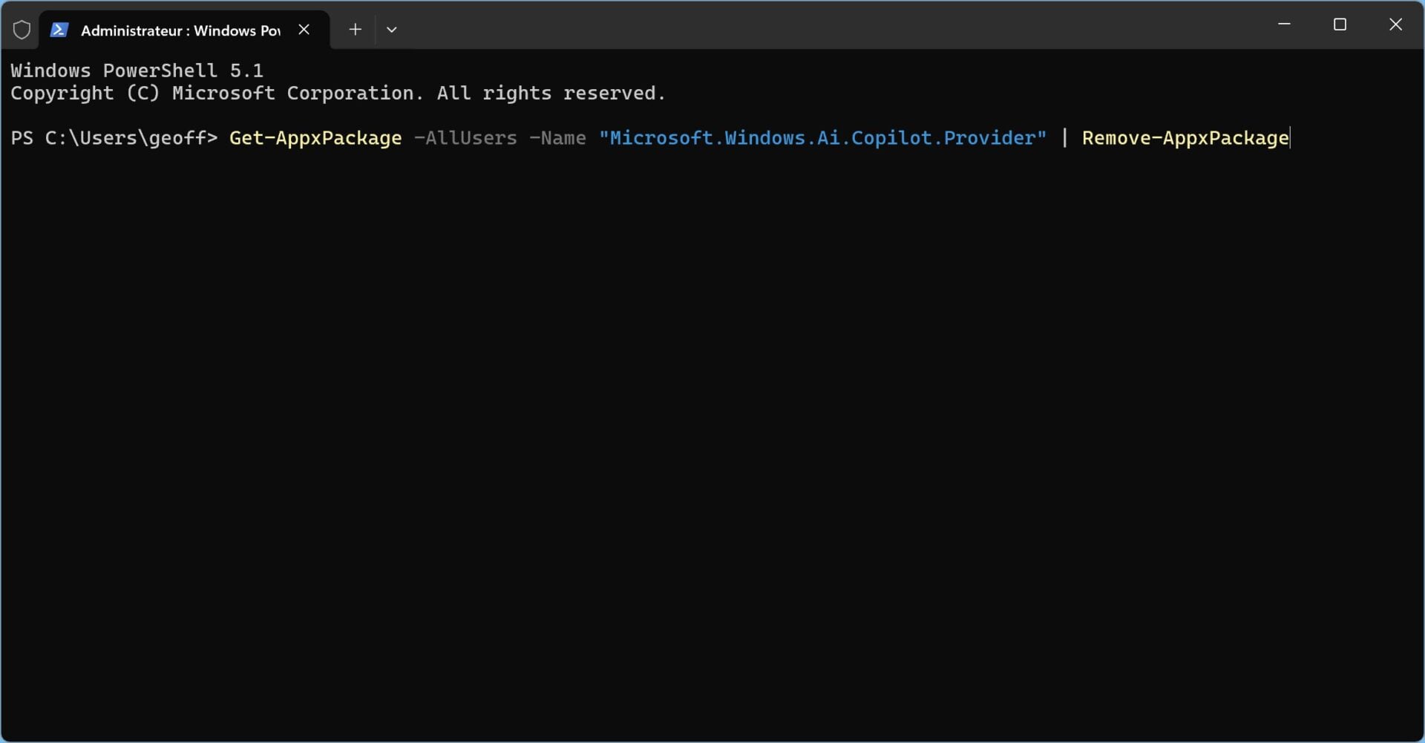Close the Administrateur PowerShell tab
Image resolution: width=1425 pixels, height=743 pixels.
[x=304, y=30]
